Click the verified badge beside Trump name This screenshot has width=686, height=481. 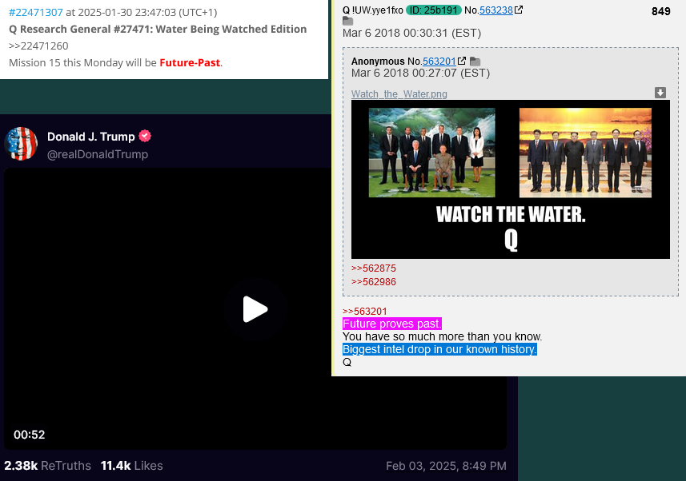[145, 137]
